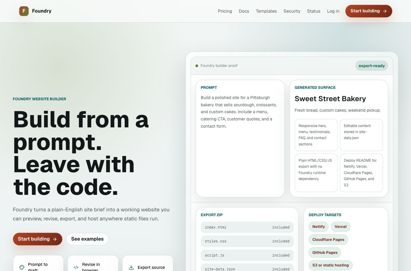This screenshot has height=271, width=411.
Task: Click the green status dot beside Foundry builder proof
Action: pyautogui.click(x=197, y=66)
